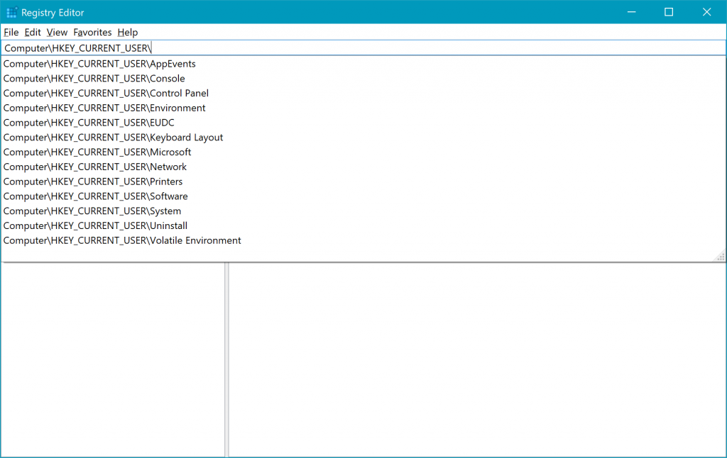The height and width of the screenshot is (458, 727).
Task: Choose the Control Panel path suggestion
Action: point(103,93)
